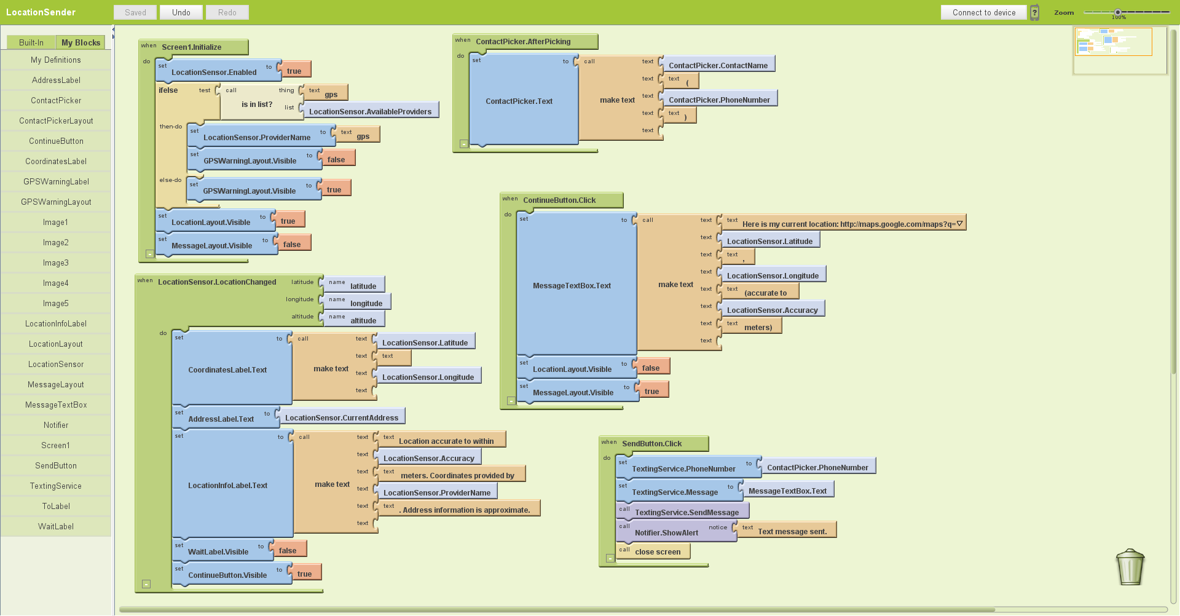The image size is (1180, 616).
Task: Click the true value on ContinueButton.Visible
Action: [x=305, y=574]
